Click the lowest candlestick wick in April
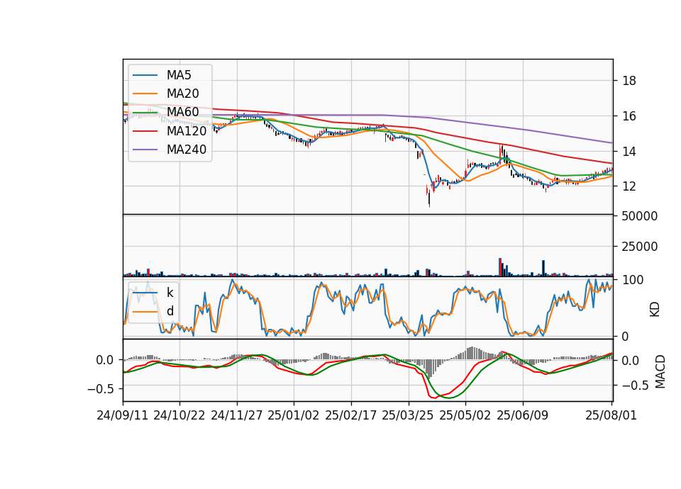Viewport: 681px width, 489px height. [429, 198]
